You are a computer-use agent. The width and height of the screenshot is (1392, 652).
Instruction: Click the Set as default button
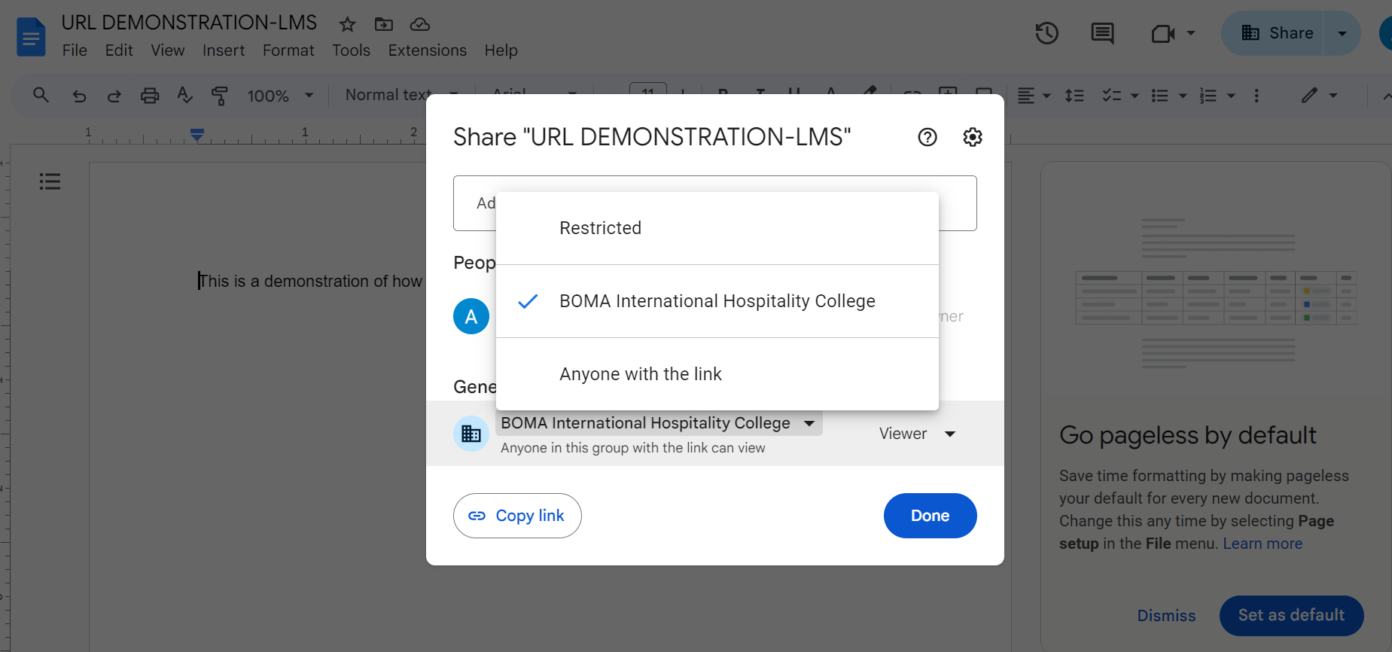pyautogui.click(x=1291, y=615)
